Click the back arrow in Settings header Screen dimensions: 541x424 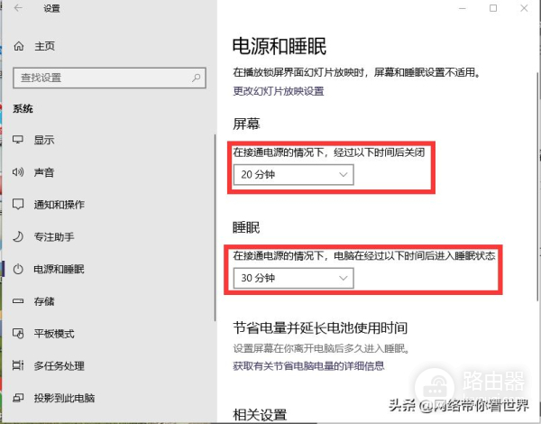click(x=18, y=7)
